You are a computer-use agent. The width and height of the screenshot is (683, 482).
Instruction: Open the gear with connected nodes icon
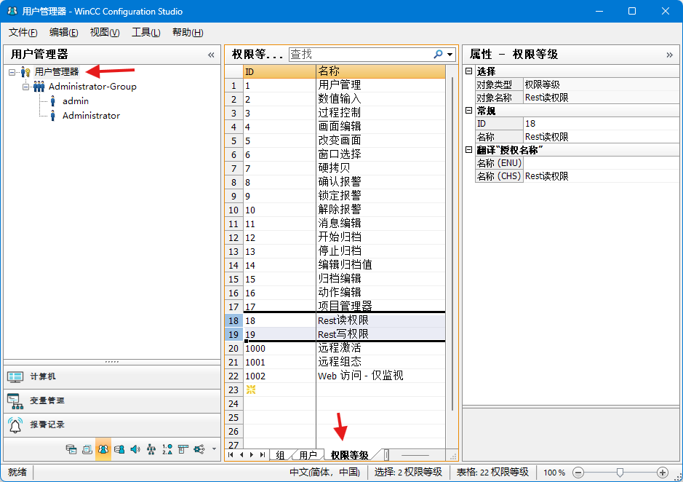point(199,449)
